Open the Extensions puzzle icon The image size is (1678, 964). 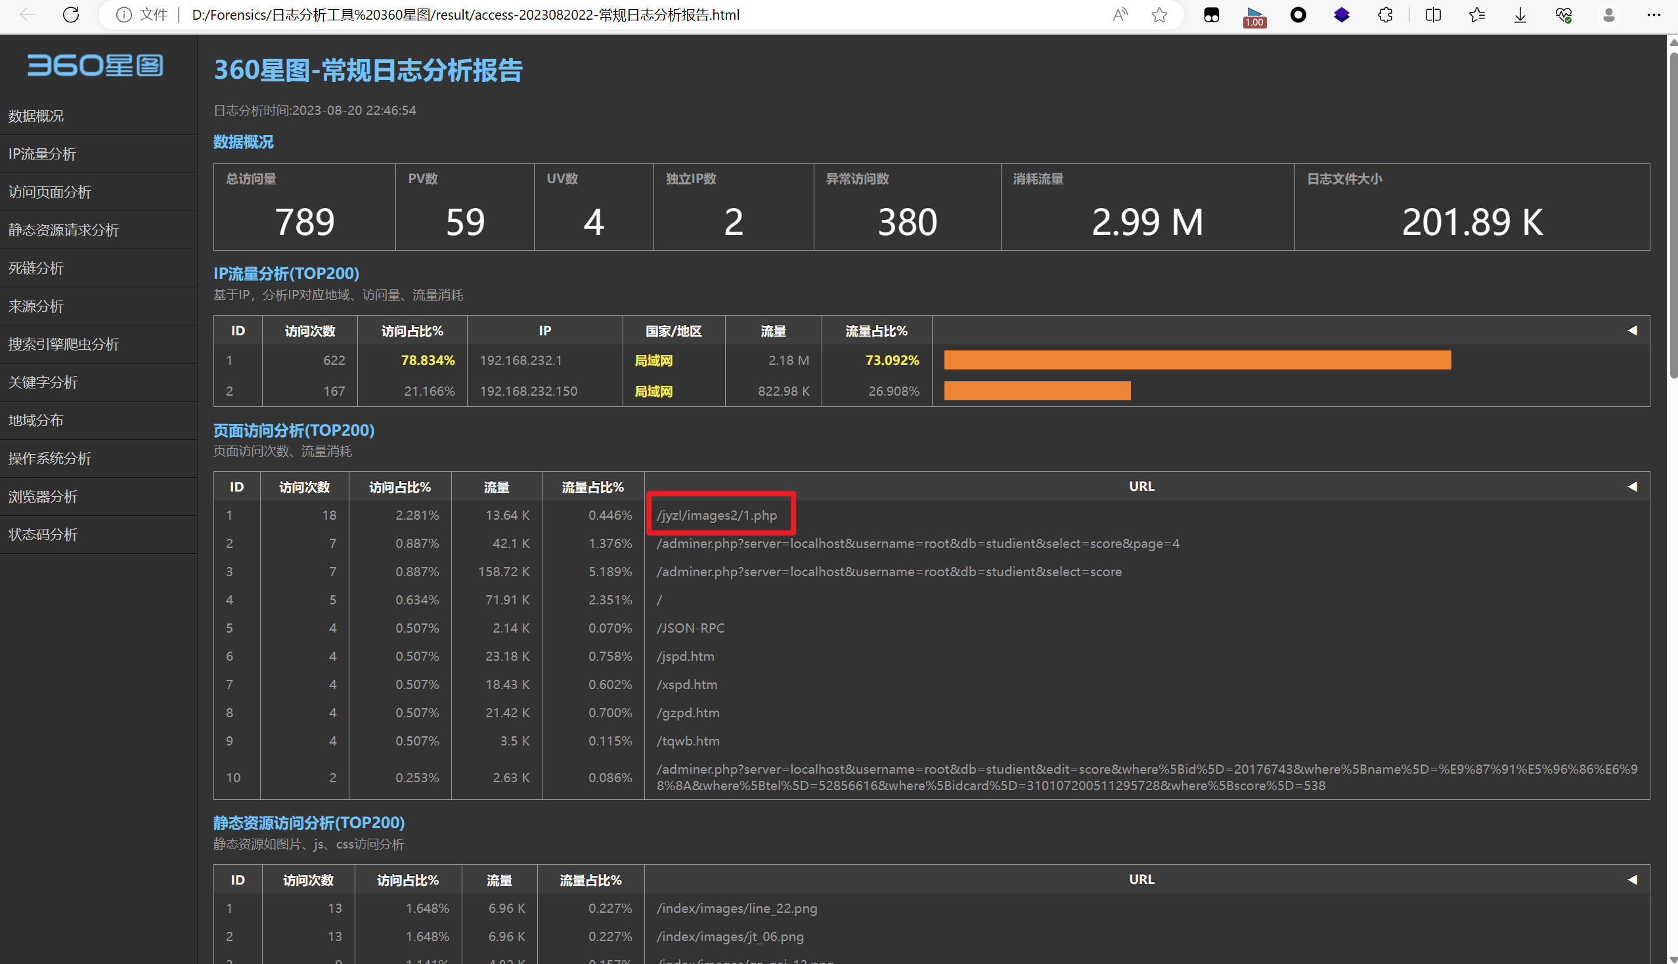point(1385,14)
